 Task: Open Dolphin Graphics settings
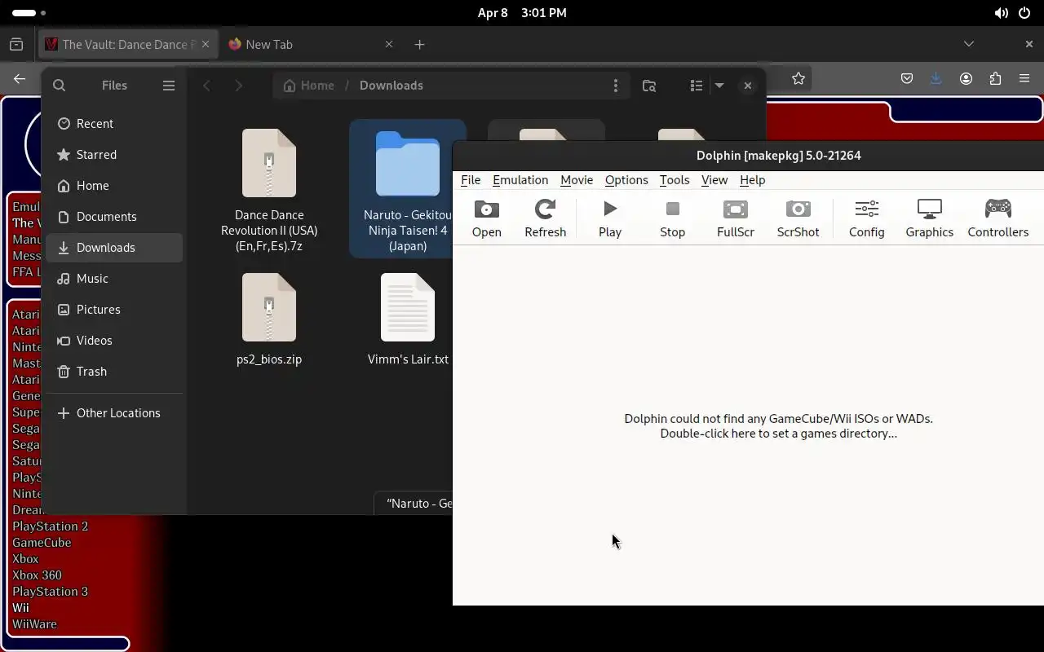click(x=929, y=218)
